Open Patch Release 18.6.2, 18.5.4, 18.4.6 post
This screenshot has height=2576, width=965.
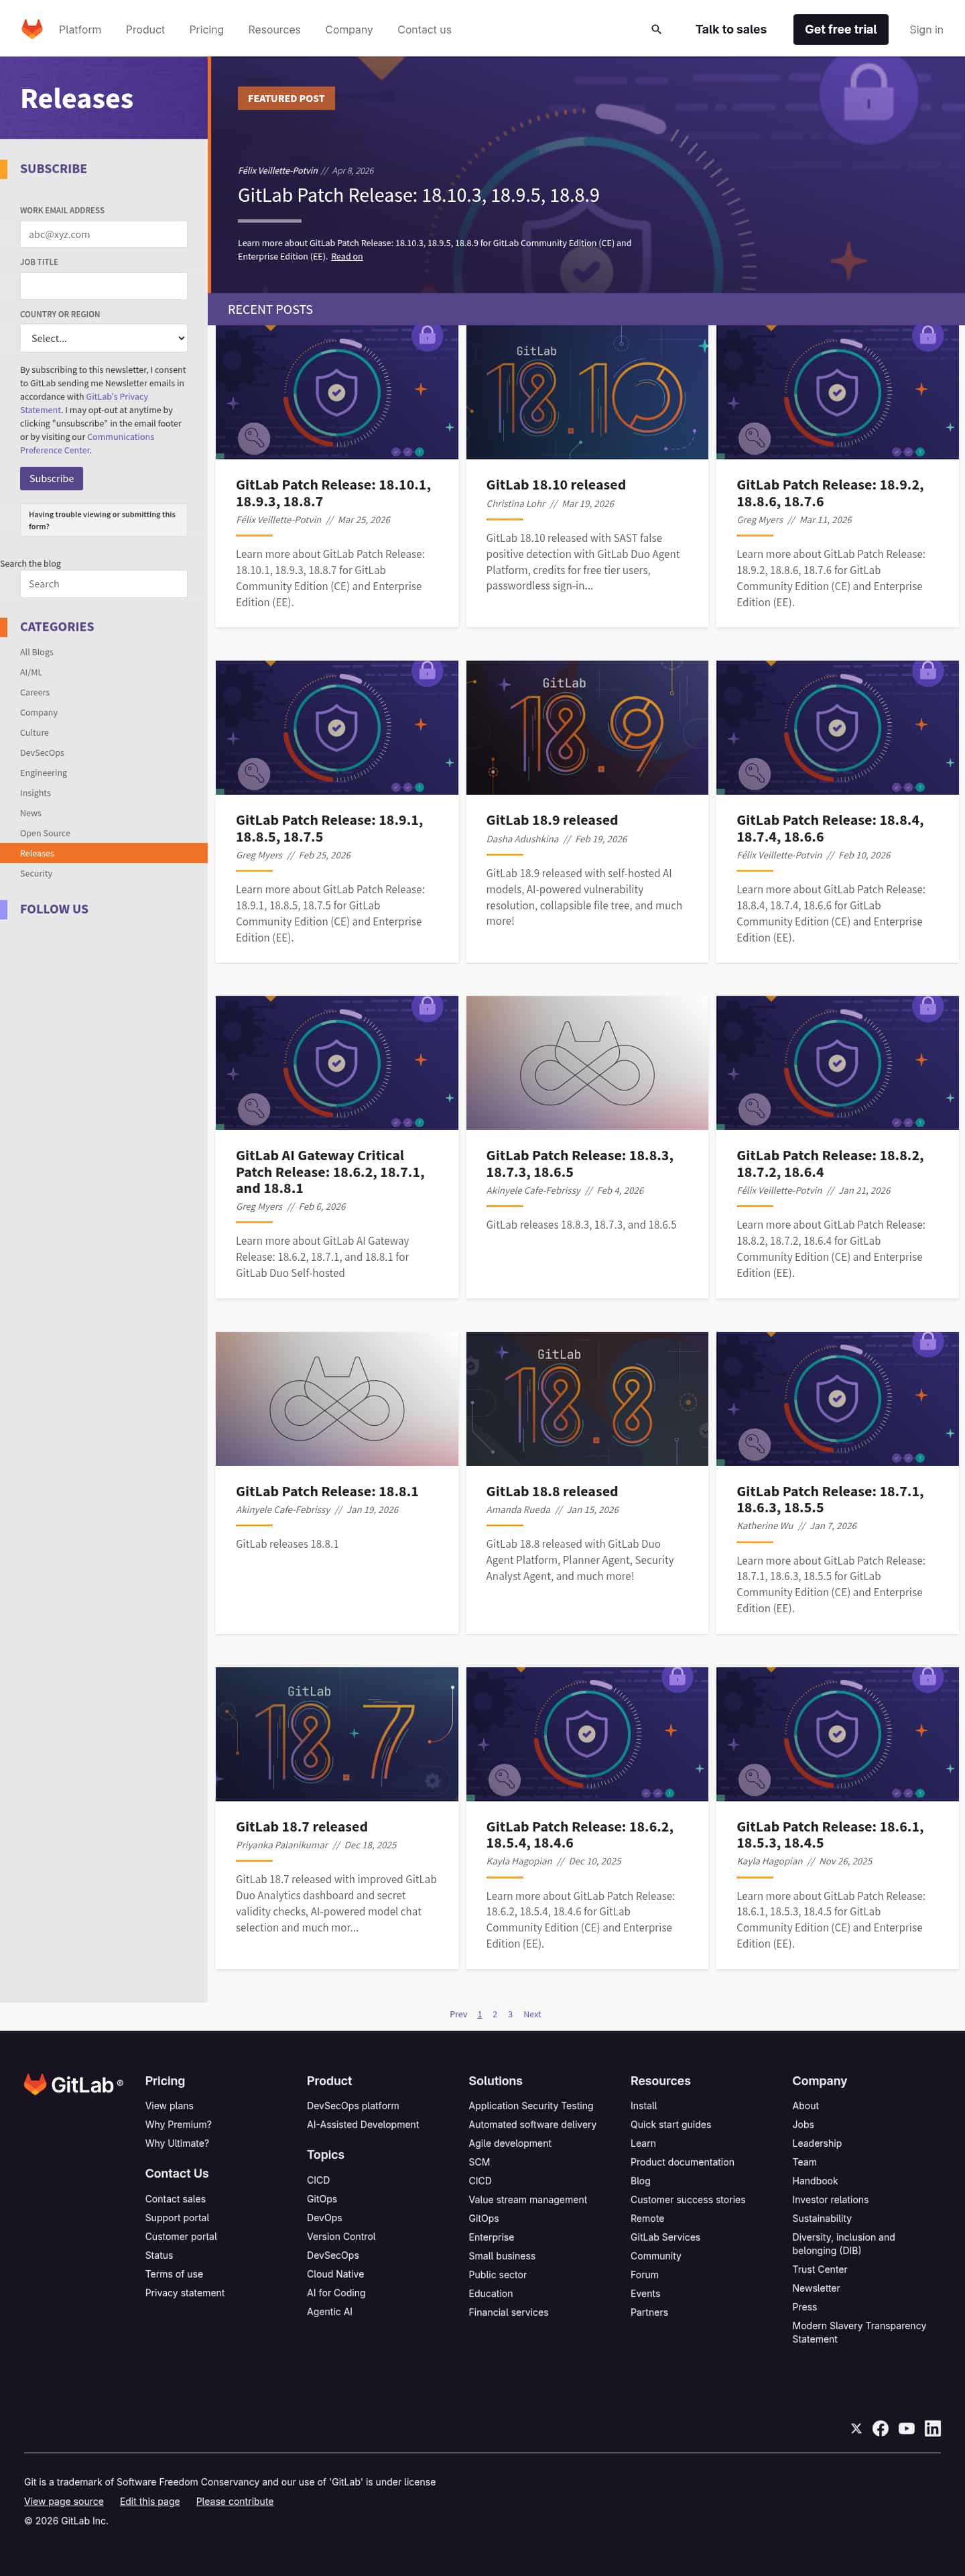pyautogui.click(x=580, y=1834)
